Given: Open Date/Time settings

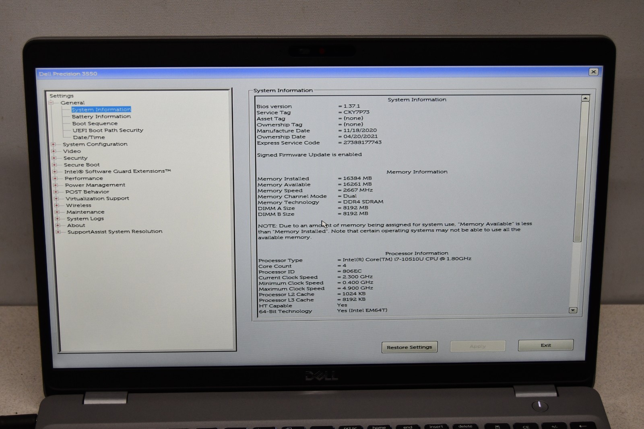Looking at the screenshot, I should coord(89,137).
